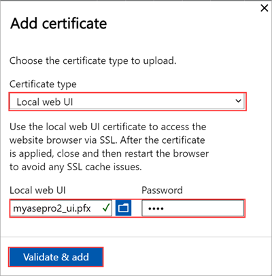272x276 pixels.
Task: Click the myasepro2_ui.pfx file name field
Action: [x=61, y=208]
